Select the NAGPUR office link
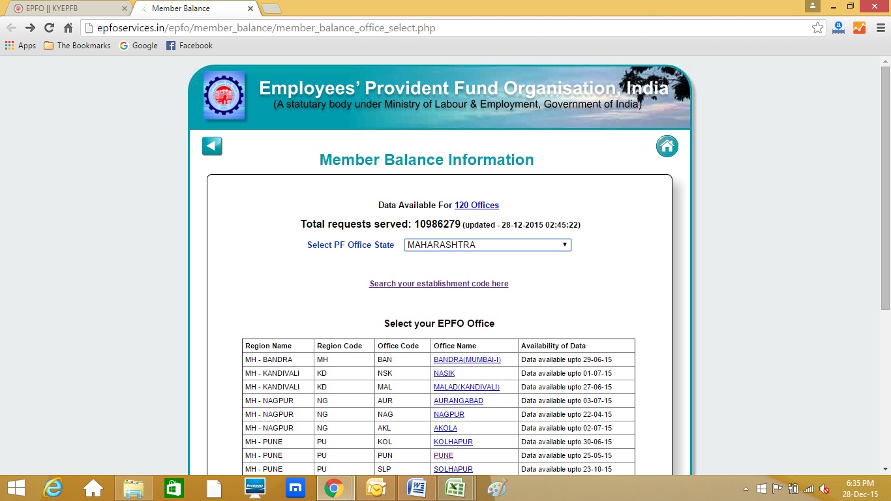 pos(449,414)
